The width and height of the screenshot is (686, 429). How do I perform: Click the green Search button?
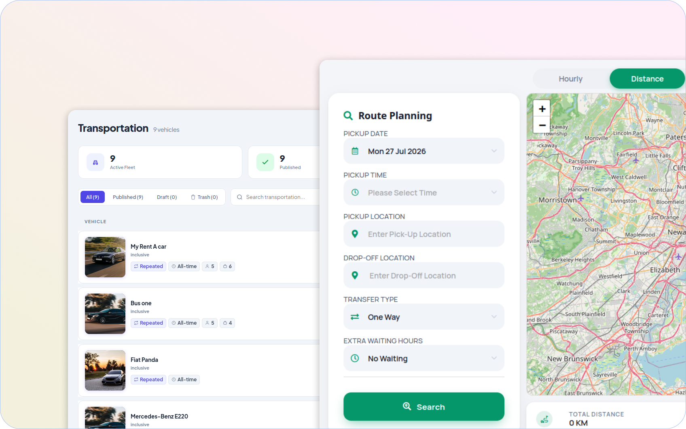tap(424, 407)
